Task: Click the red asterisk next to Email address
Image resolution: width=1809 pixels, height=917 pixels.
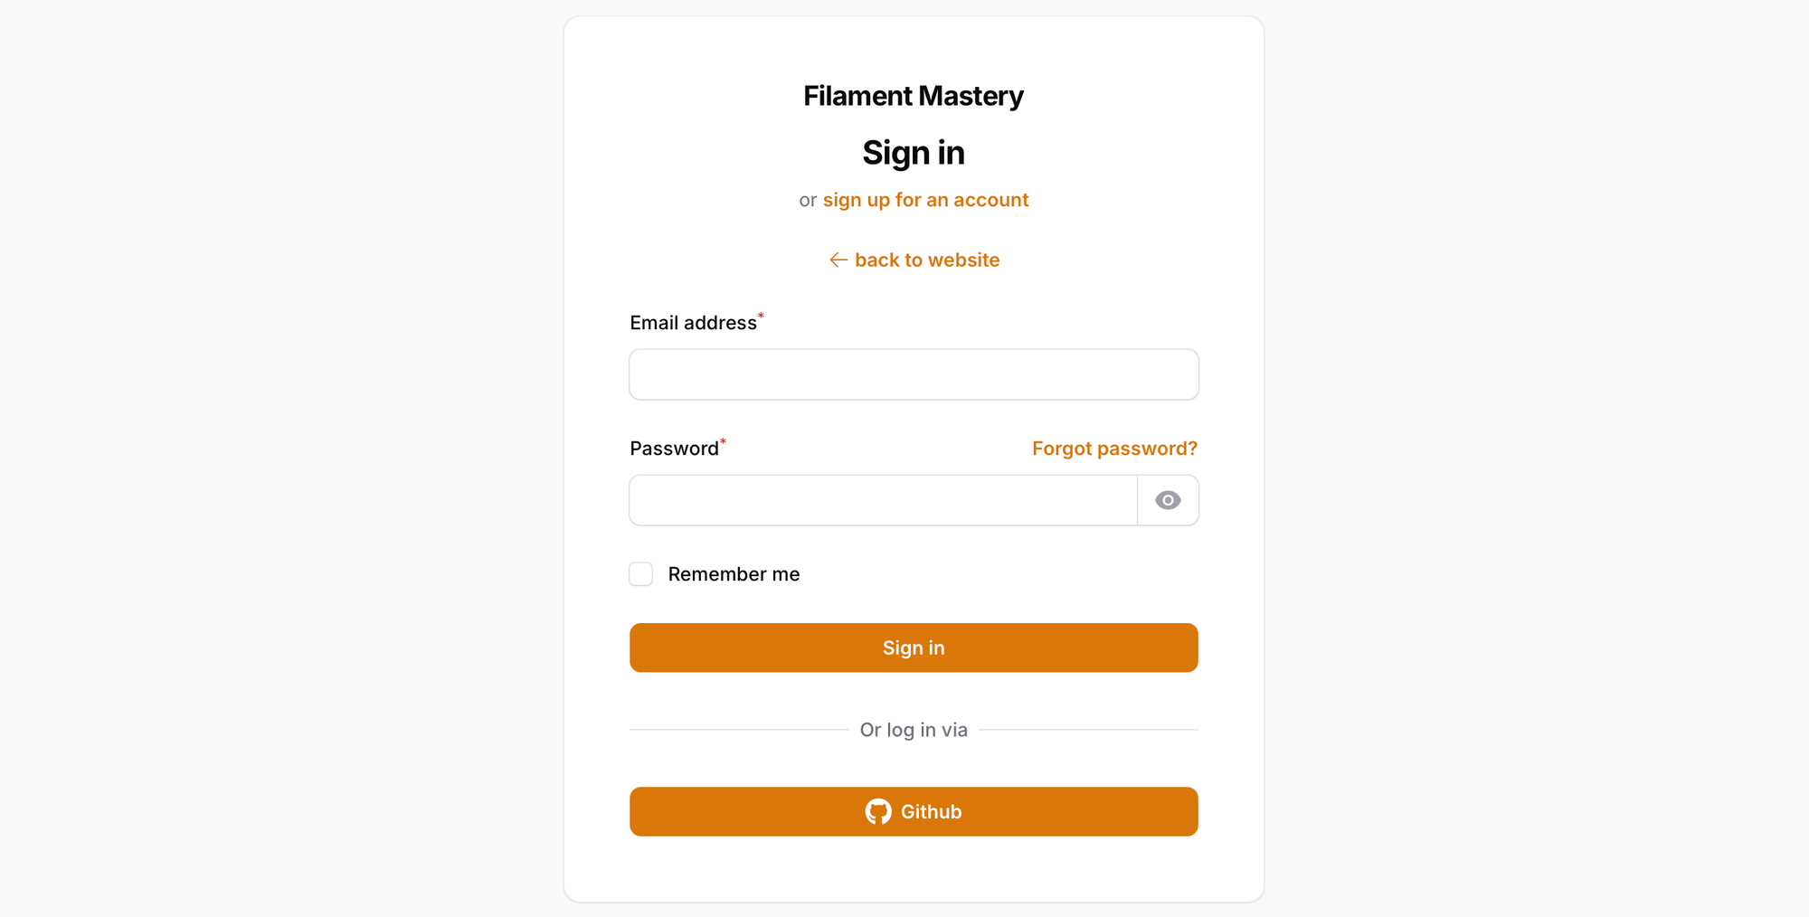Action: pos(761,316)
